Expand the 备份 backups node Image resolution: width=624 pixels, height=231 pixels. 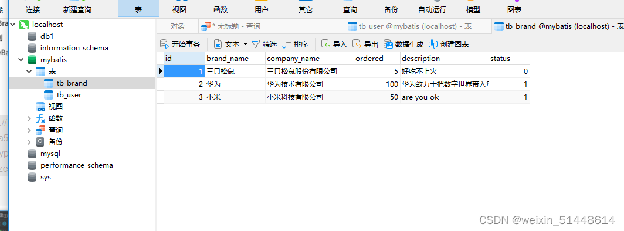coord(29,142)
